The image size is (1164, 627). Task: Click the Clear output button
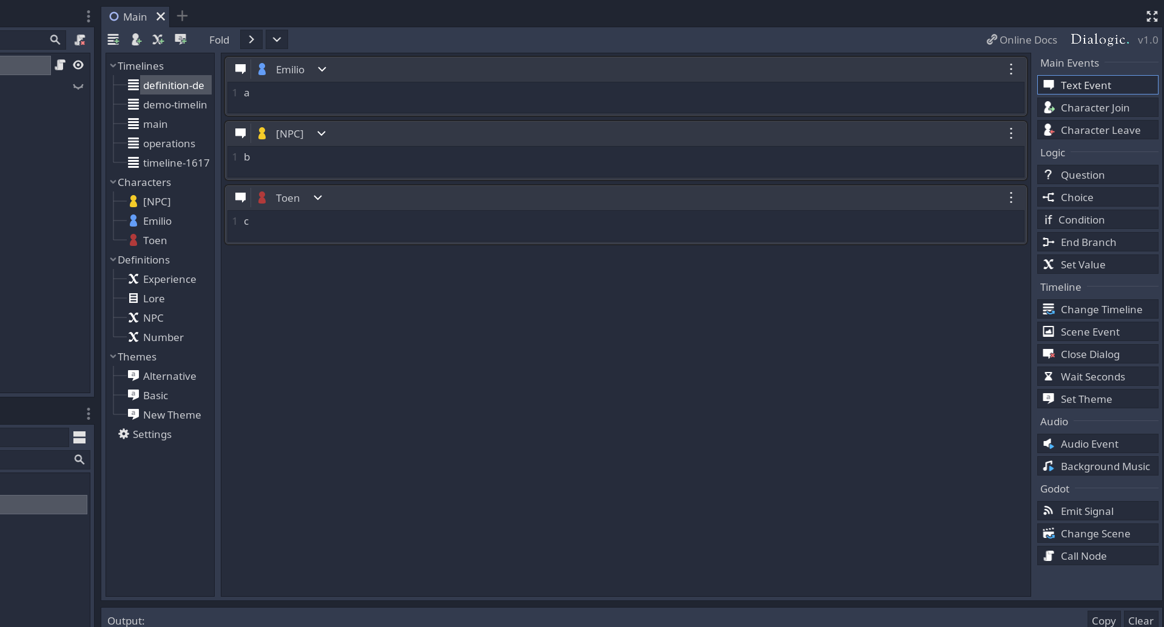click(x=1140, y=620)
